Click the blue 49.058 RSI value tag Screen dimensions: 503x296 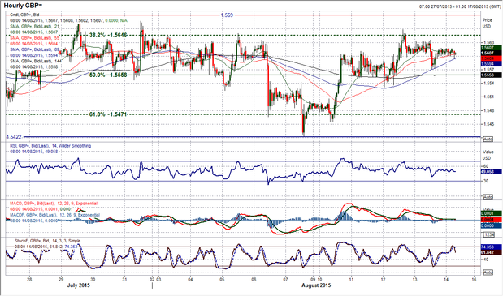[491, 172]
